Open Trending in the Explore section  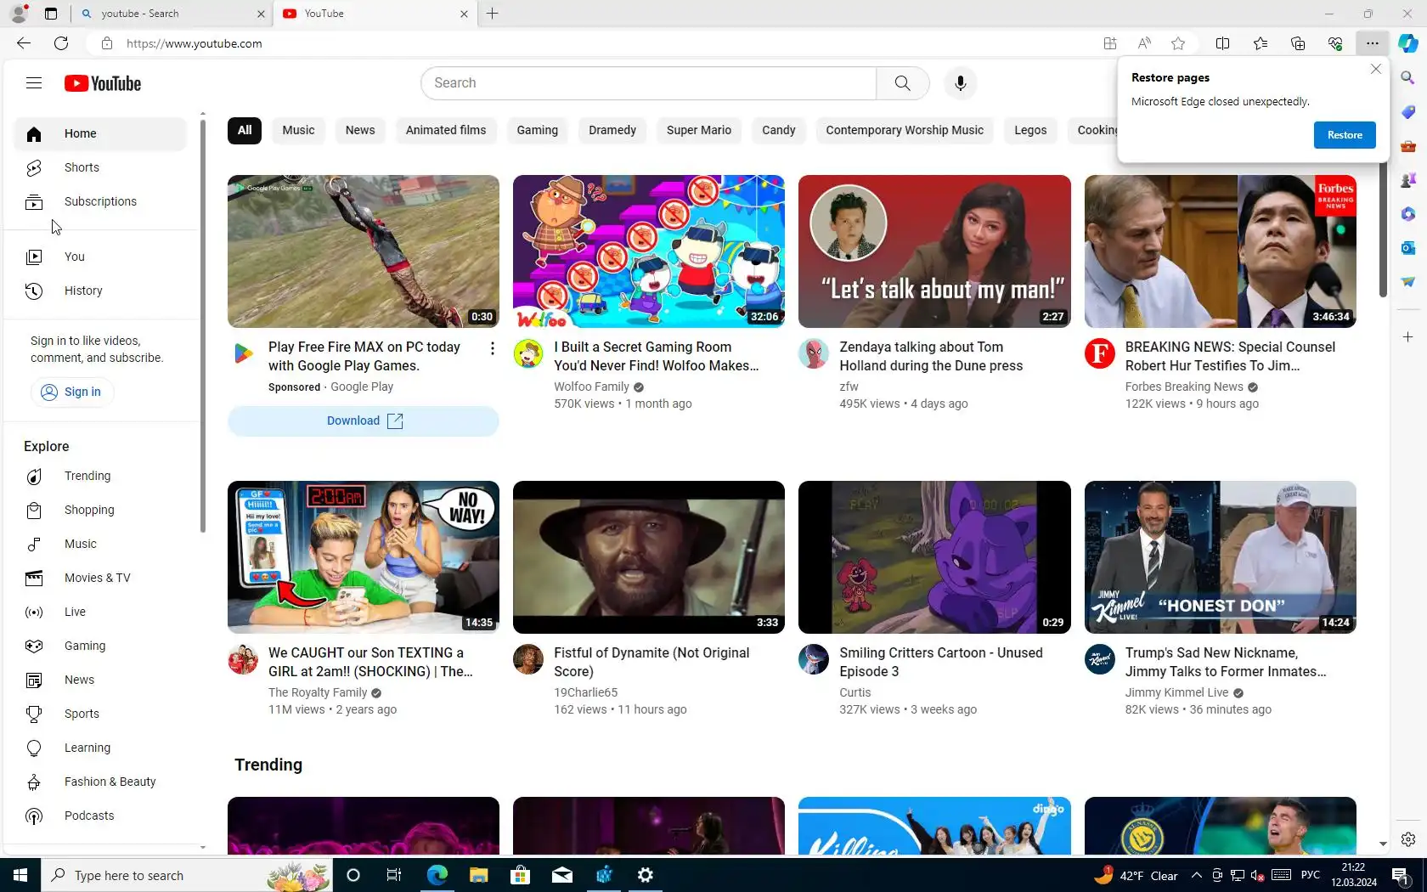(x=100, y=476)
